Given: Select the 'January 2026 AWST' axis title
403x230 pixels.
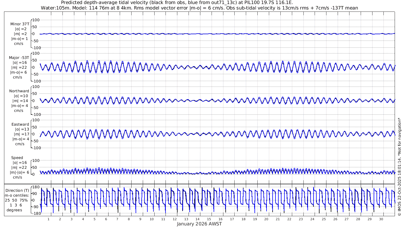Looking at the screenshot, I should click(x=199, y=224).
